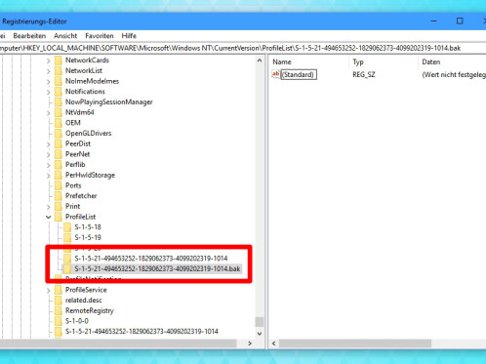Select the NowPlayingSessionManager folder icon

point(59,101)
